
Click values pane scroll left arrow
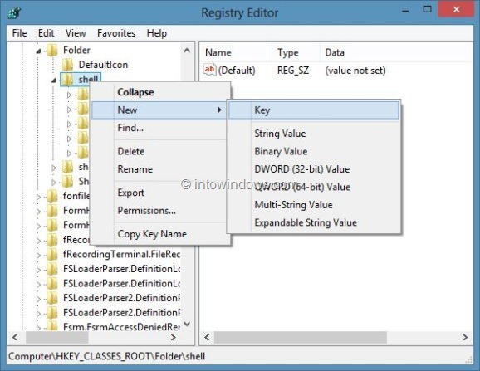pos(207,337)
